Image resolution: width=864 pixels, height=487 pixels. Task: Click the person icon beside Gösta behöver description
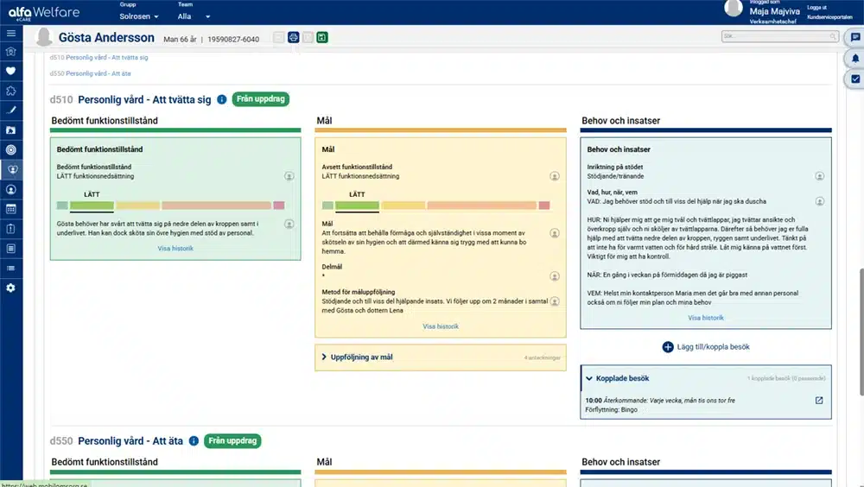(289, 225)
